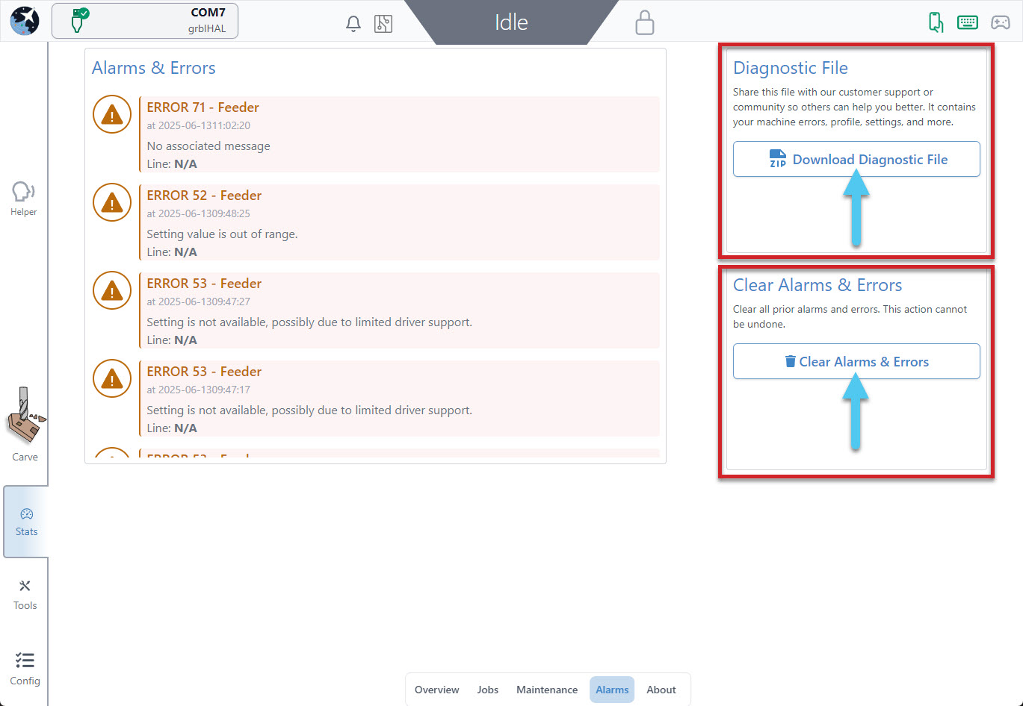Click the gamepad controller icon
The width and height of the screenshot is (1023, 706).
(1001, 22)
